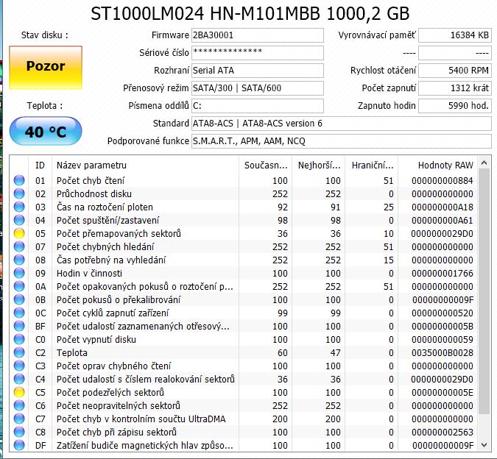Click the 16384 KB buffer size field
This screenshot has height=459, width=497.
pos(455,35)
